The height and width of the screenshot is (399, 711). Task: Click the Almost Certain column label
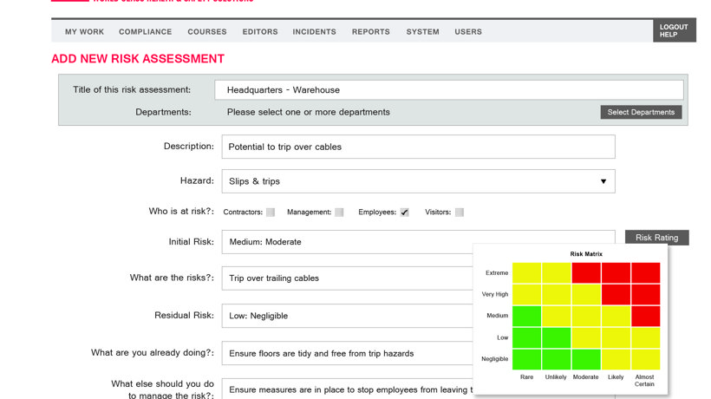coord(644,381)
